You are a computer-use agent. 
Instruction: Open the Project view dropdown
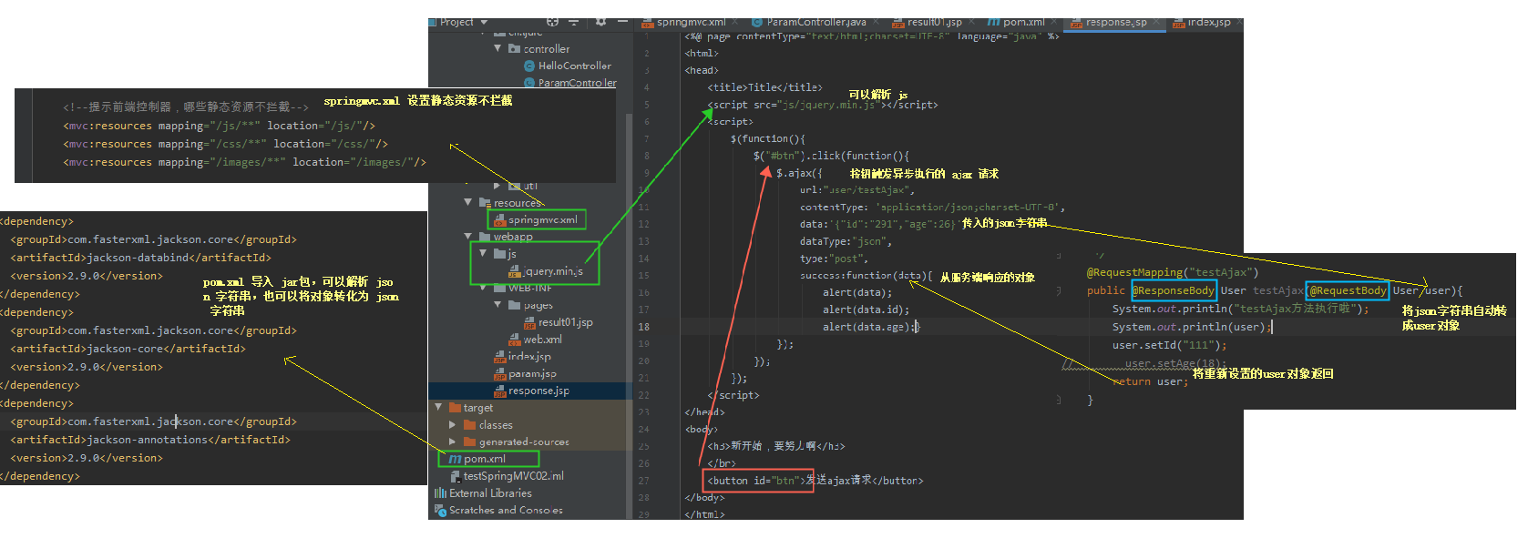click(x=484, y=23)
